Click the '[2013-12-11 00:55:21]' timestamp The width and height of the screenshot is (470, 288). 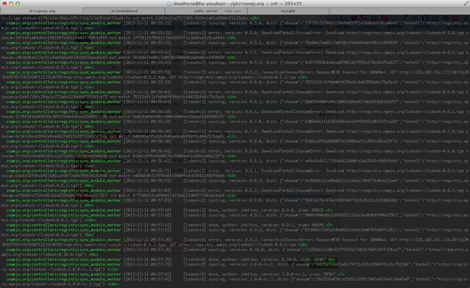pyautogui.click(x=147, y=23)
